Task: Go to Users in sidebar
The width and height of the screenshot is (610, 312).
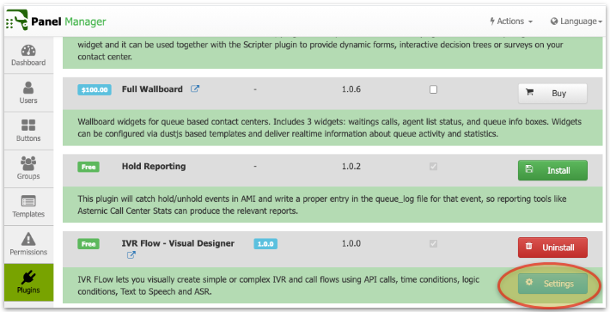Action: 28,93
